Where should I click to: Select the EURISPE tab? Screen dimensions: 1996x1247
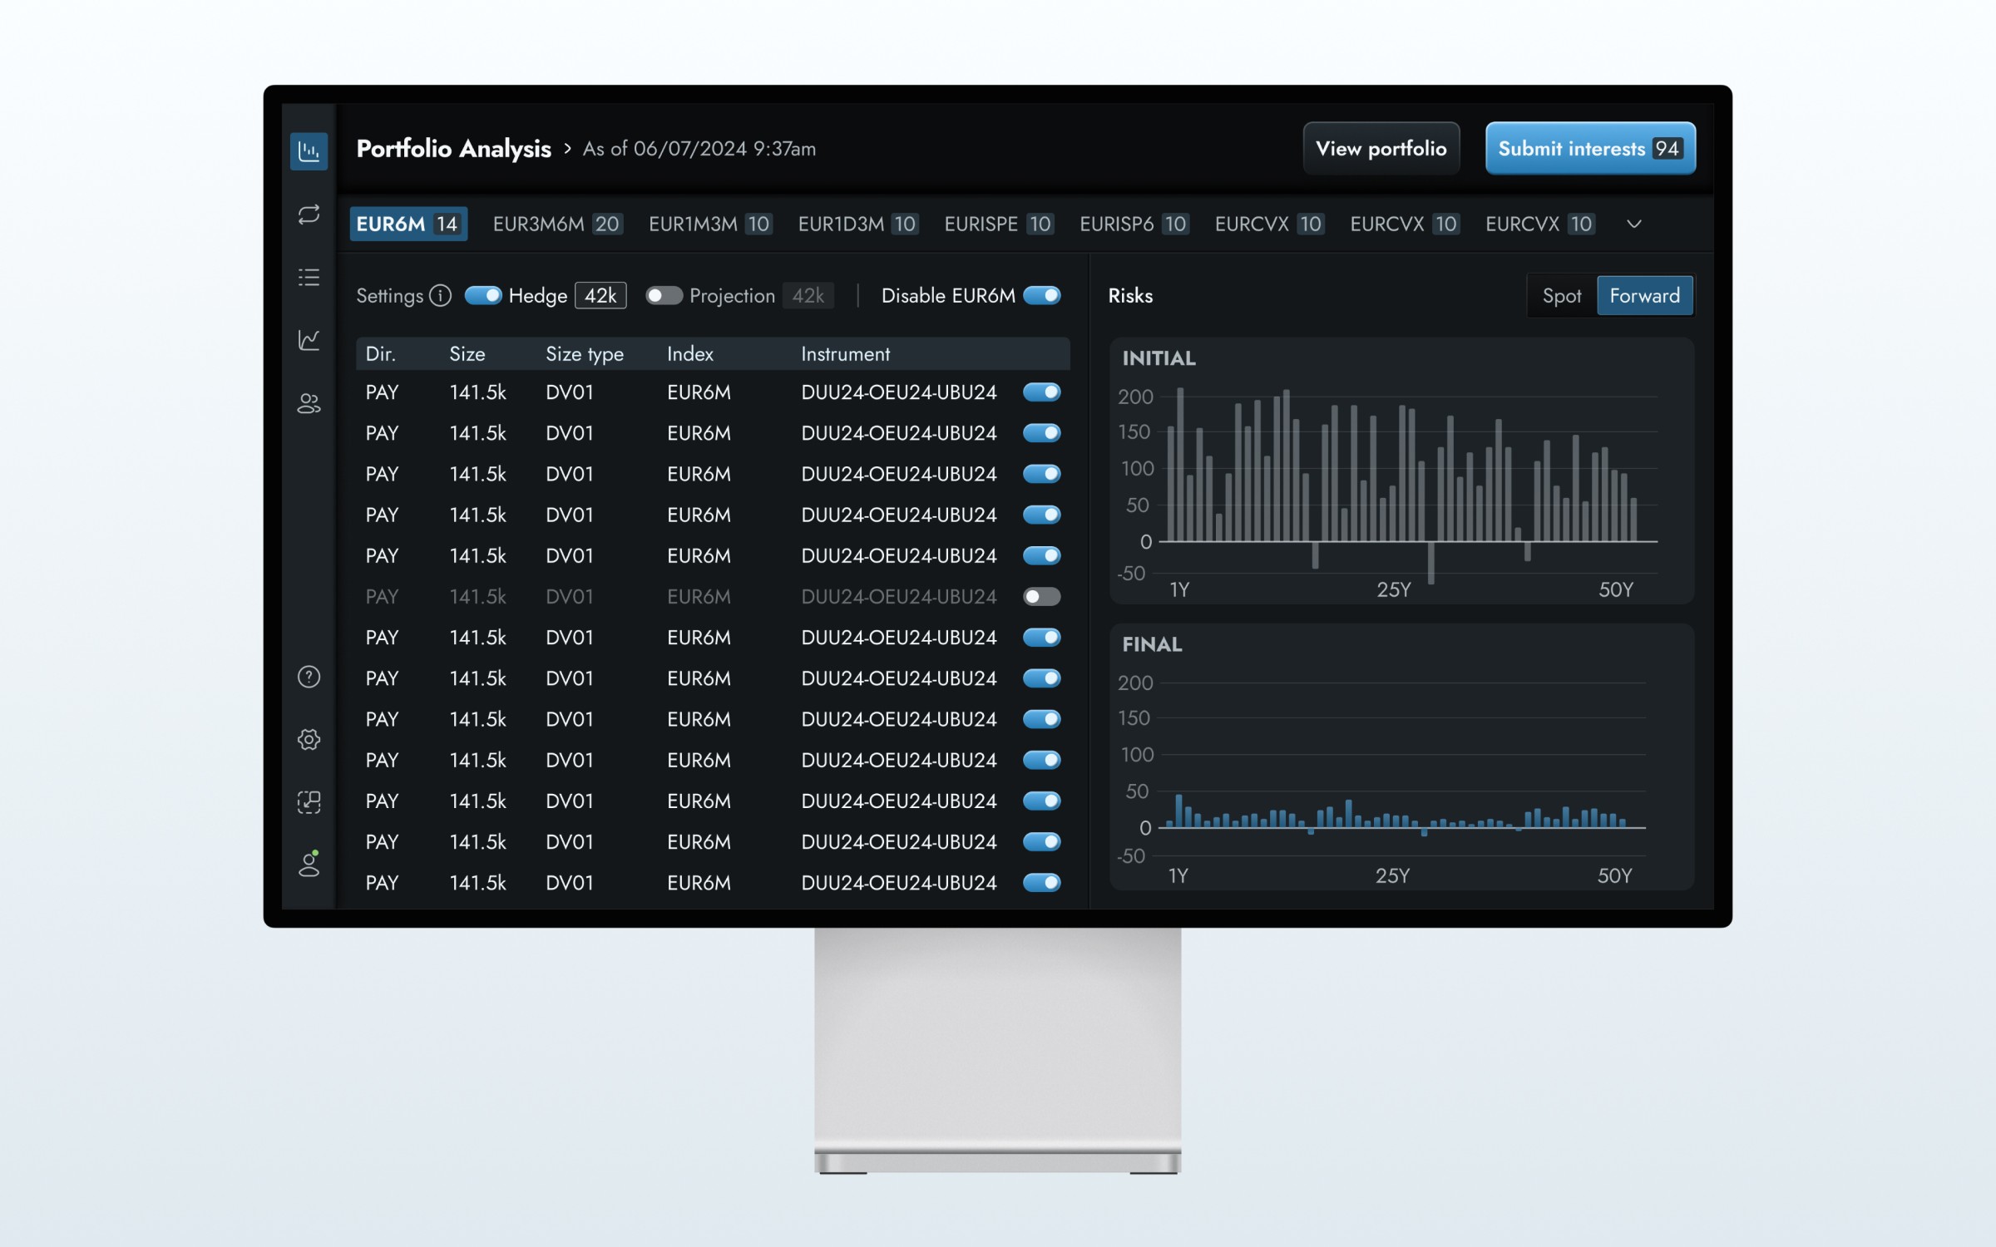pyautogui.click(x=998, y=224)
